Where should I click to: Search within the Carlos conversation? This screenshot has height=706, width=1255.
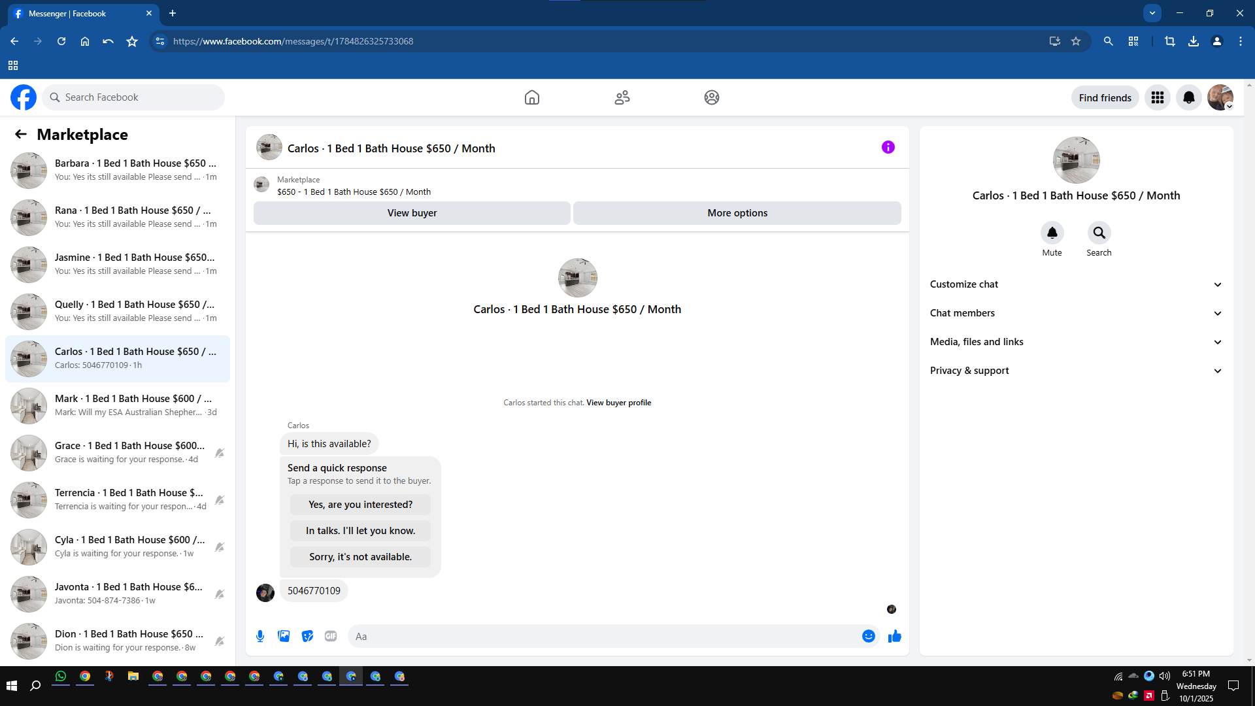1099,233
